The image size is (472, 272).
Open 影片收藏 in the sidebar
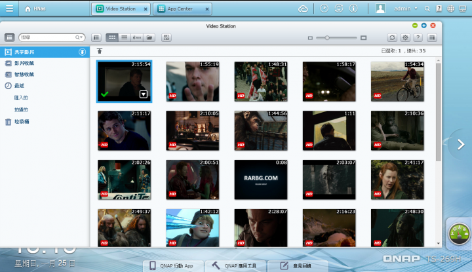click(24, 63)
